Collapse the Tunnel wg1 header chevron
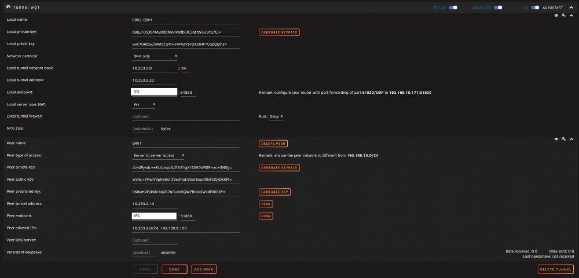The image size is (579, 278). [x=571, y=8]
